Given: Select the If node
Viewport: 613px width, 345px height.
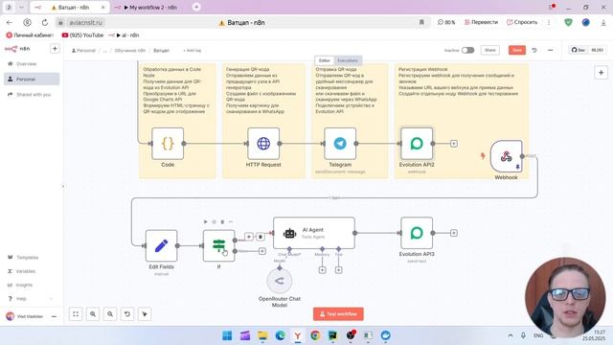Looking at the screenshot, I should coord(219,245).
